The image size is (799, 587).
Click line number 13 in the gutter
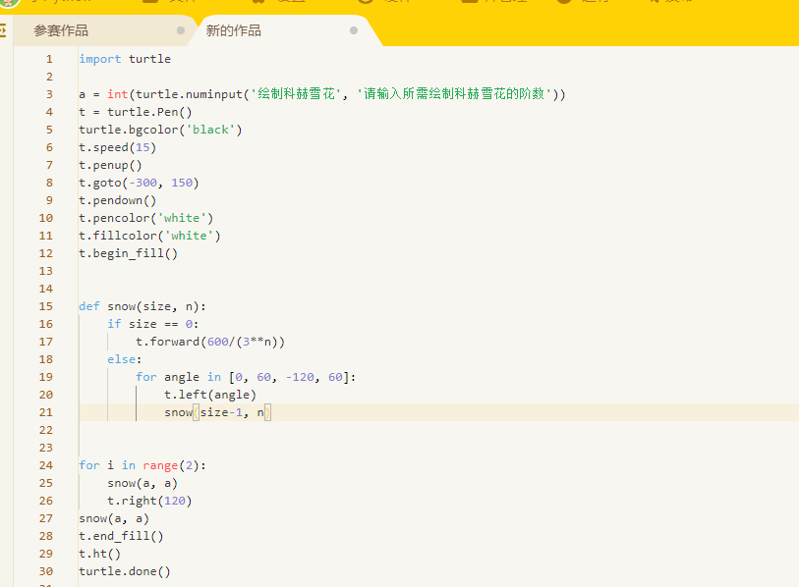click(46, 271)
